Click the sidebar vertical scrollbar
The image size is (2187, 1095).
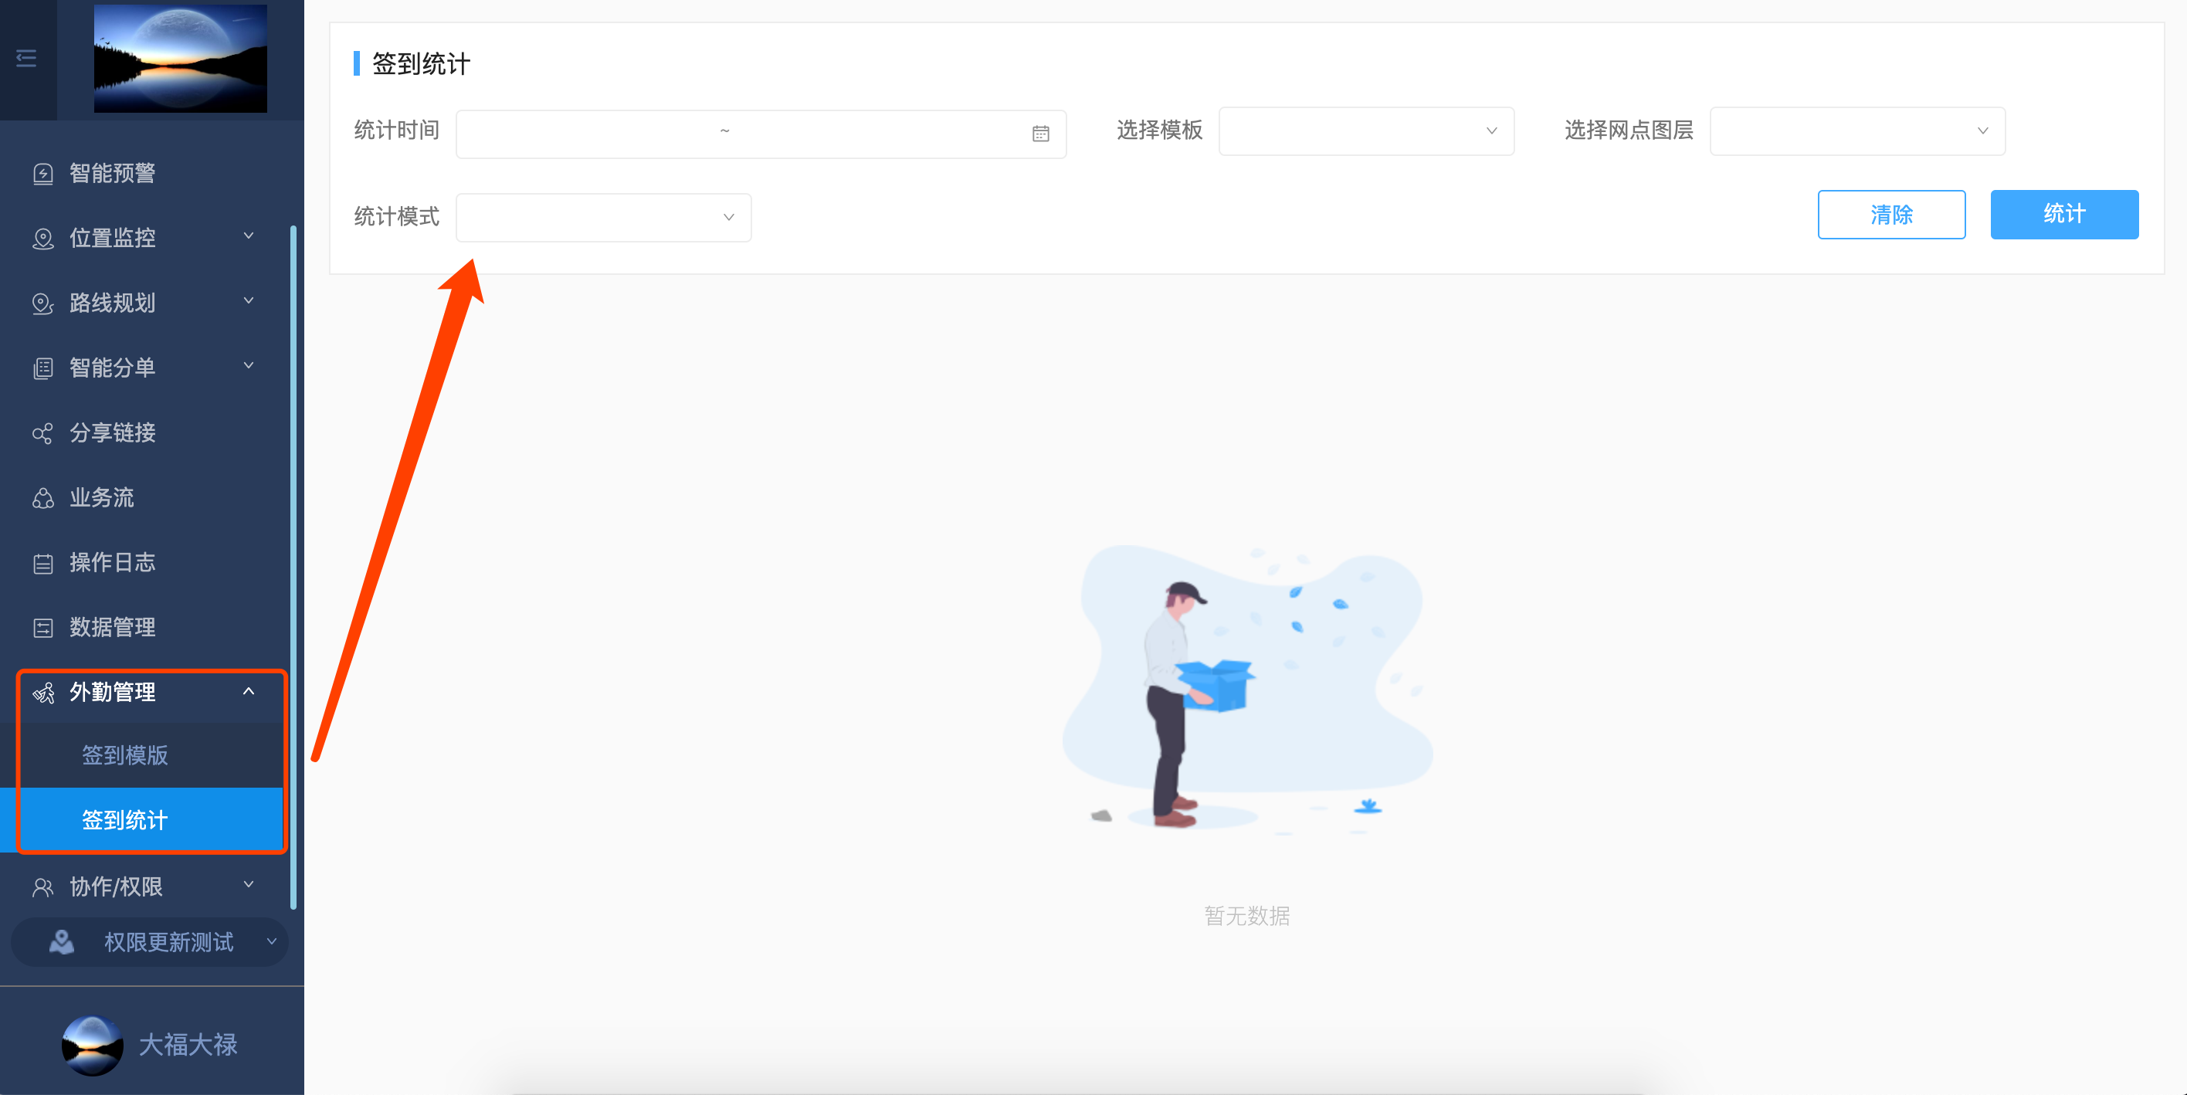click(293, 567)
